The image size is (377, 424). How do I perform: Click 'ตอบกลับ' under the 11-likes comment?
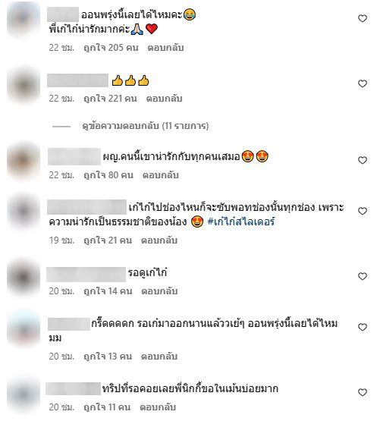158,407
